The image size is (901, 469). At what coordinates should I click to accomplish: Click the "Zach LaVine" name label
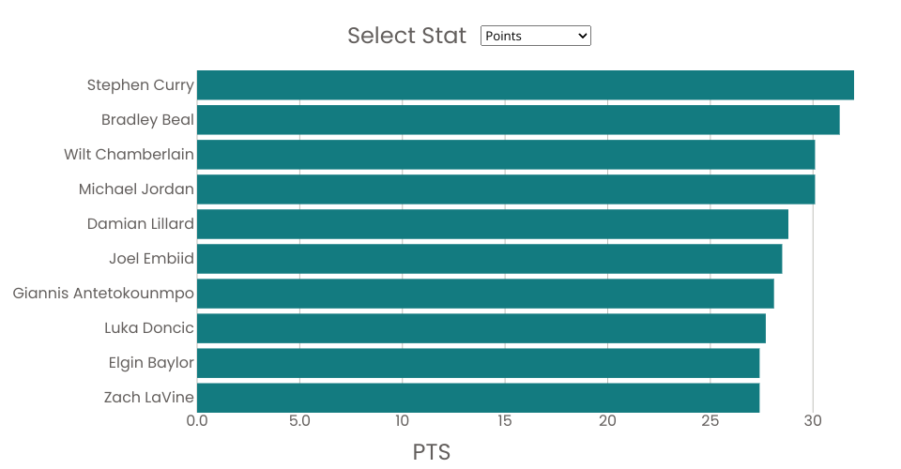148,398
